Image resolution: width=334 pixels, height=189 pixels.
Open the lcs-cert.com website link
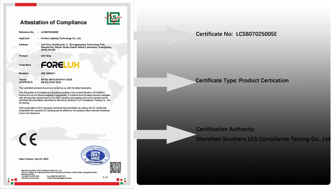pos(30,178)
